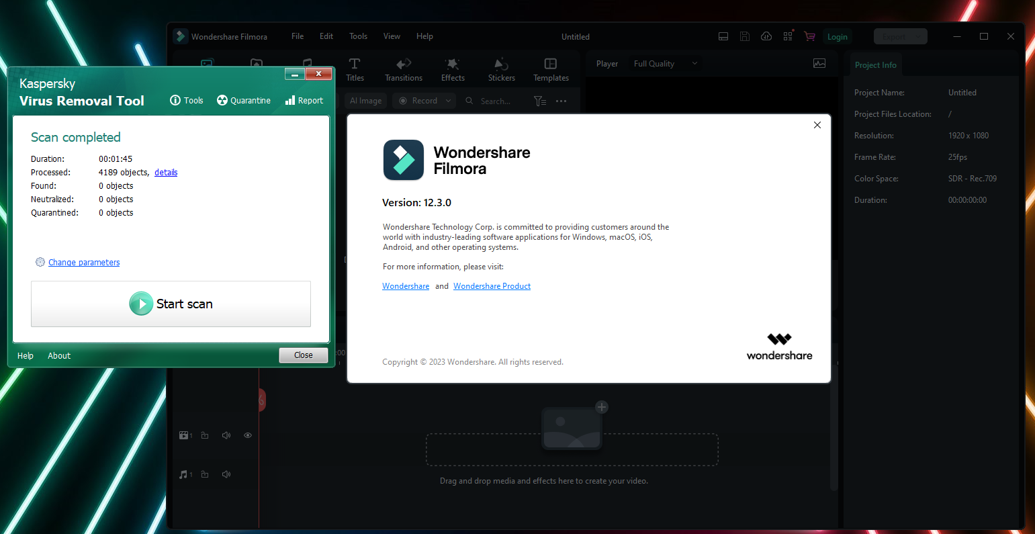Click the media Search field

pos(496,101)
